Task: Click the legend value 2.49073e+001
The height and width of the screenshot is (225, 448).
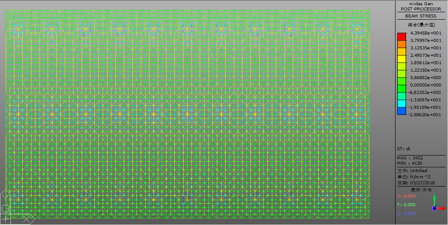Action: coord(426,55)
